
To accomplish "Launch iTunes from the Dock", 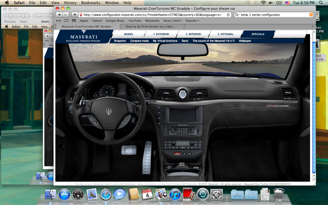I will (175, 194).
